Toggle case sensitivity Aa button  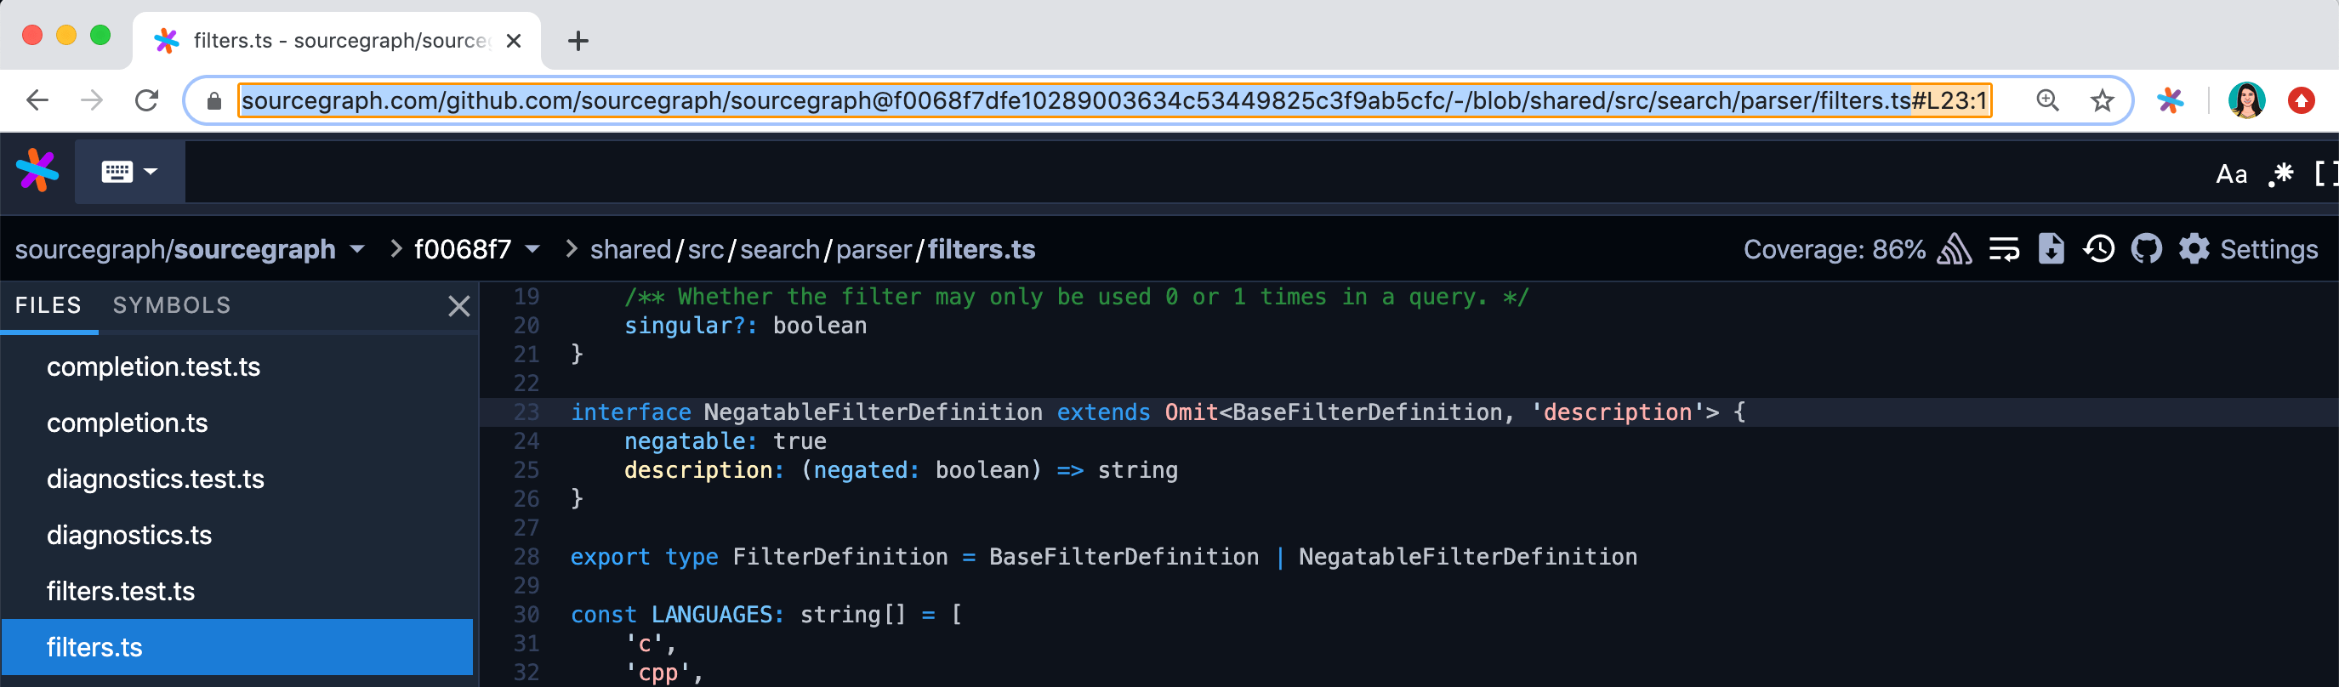pyautogui.click(x=2231, y=174)
